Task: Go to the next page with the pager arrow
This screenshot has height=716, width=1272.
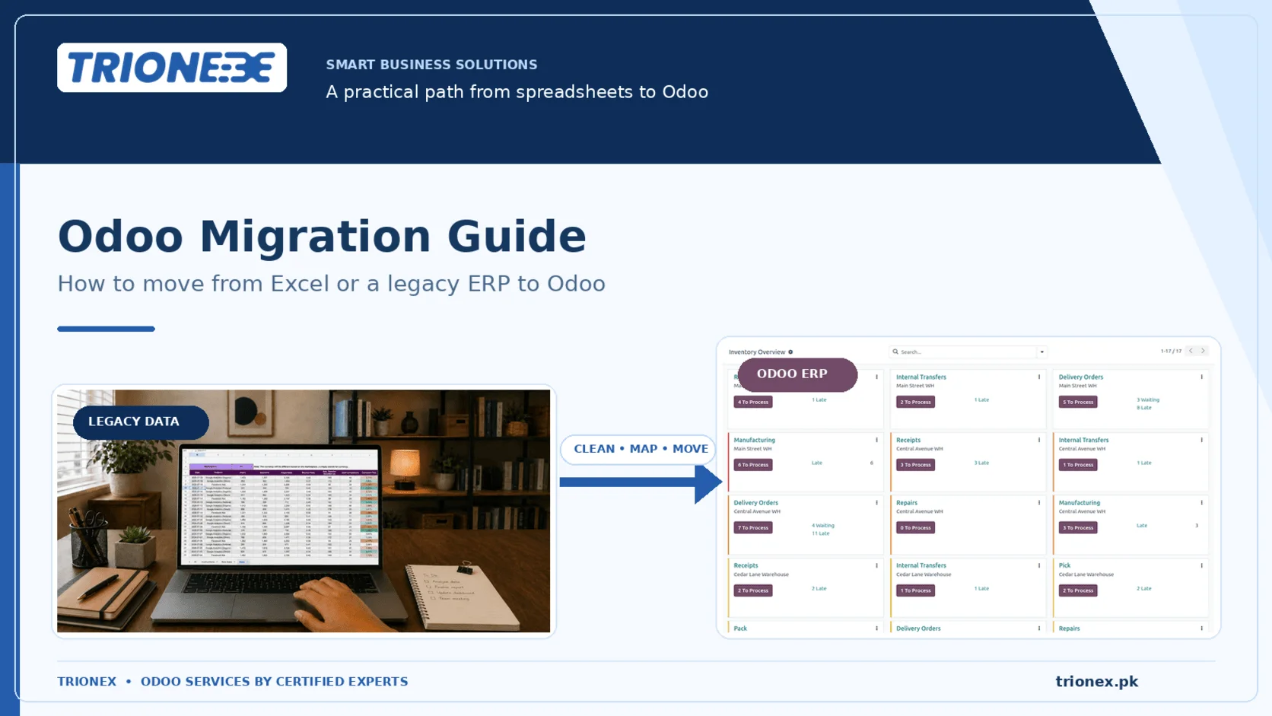Action: click(1203, 351)
